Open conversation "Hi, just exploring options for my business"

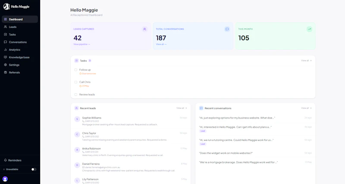[x=237, y=118]
